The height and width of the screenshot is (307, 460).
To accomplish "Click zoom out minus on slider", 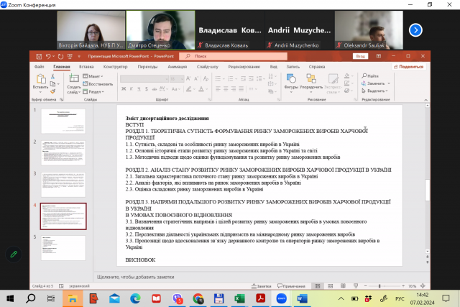I will tap(366, 286).
